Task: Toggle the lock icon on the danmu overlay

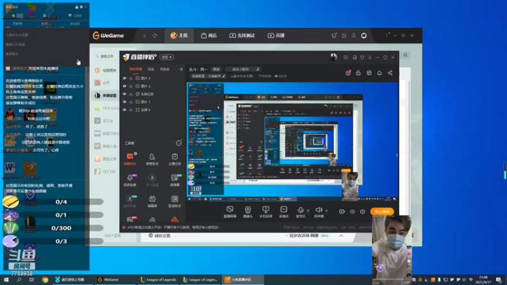Action: pyautogui.click(x=77, y=7)
